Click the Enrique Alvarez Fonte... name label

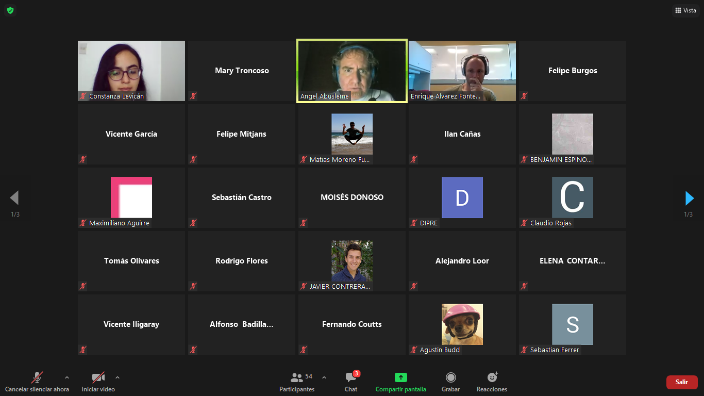[446, 96]
